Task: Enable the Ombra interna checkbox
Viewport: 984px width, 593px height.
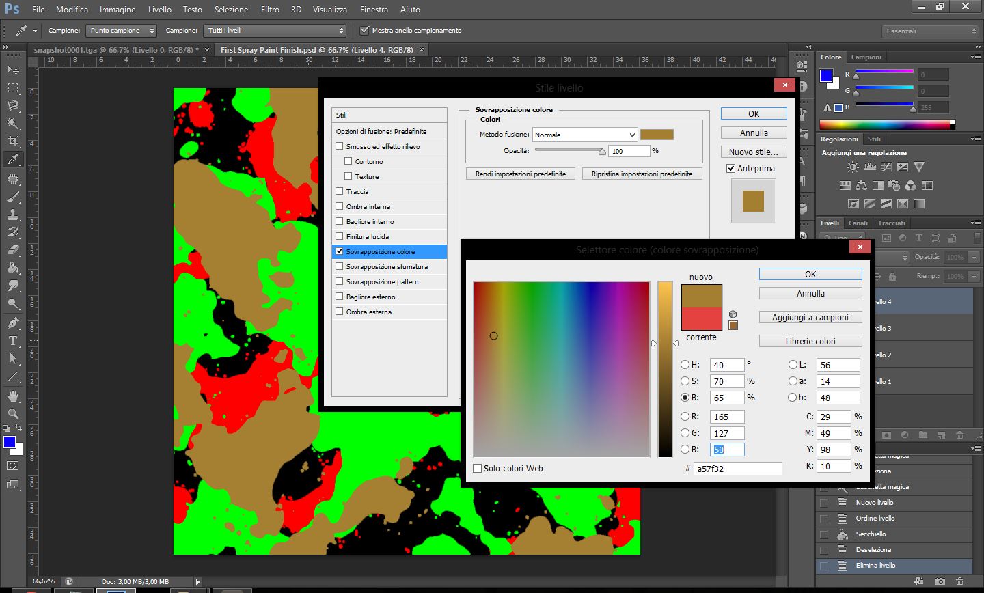Action: point(340,206)
